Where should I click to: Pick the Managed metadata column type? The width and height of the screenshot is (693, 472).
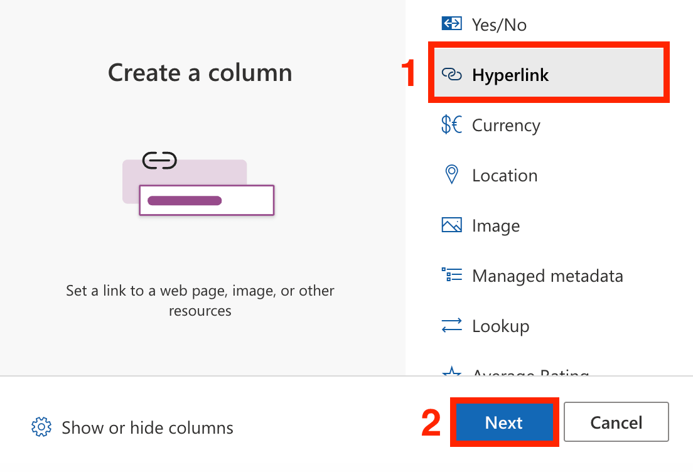coord(549,276)
